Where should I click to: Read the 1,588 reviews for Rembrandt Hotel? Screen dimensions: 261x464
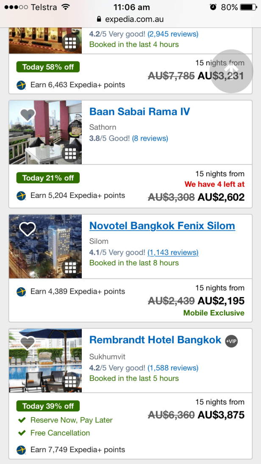(x=173, y=368)
